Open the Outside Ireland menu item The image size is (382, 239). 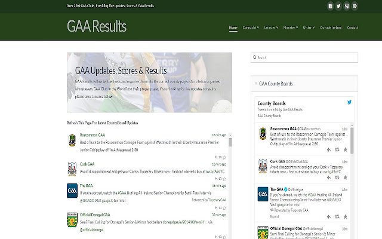[331, 27]
